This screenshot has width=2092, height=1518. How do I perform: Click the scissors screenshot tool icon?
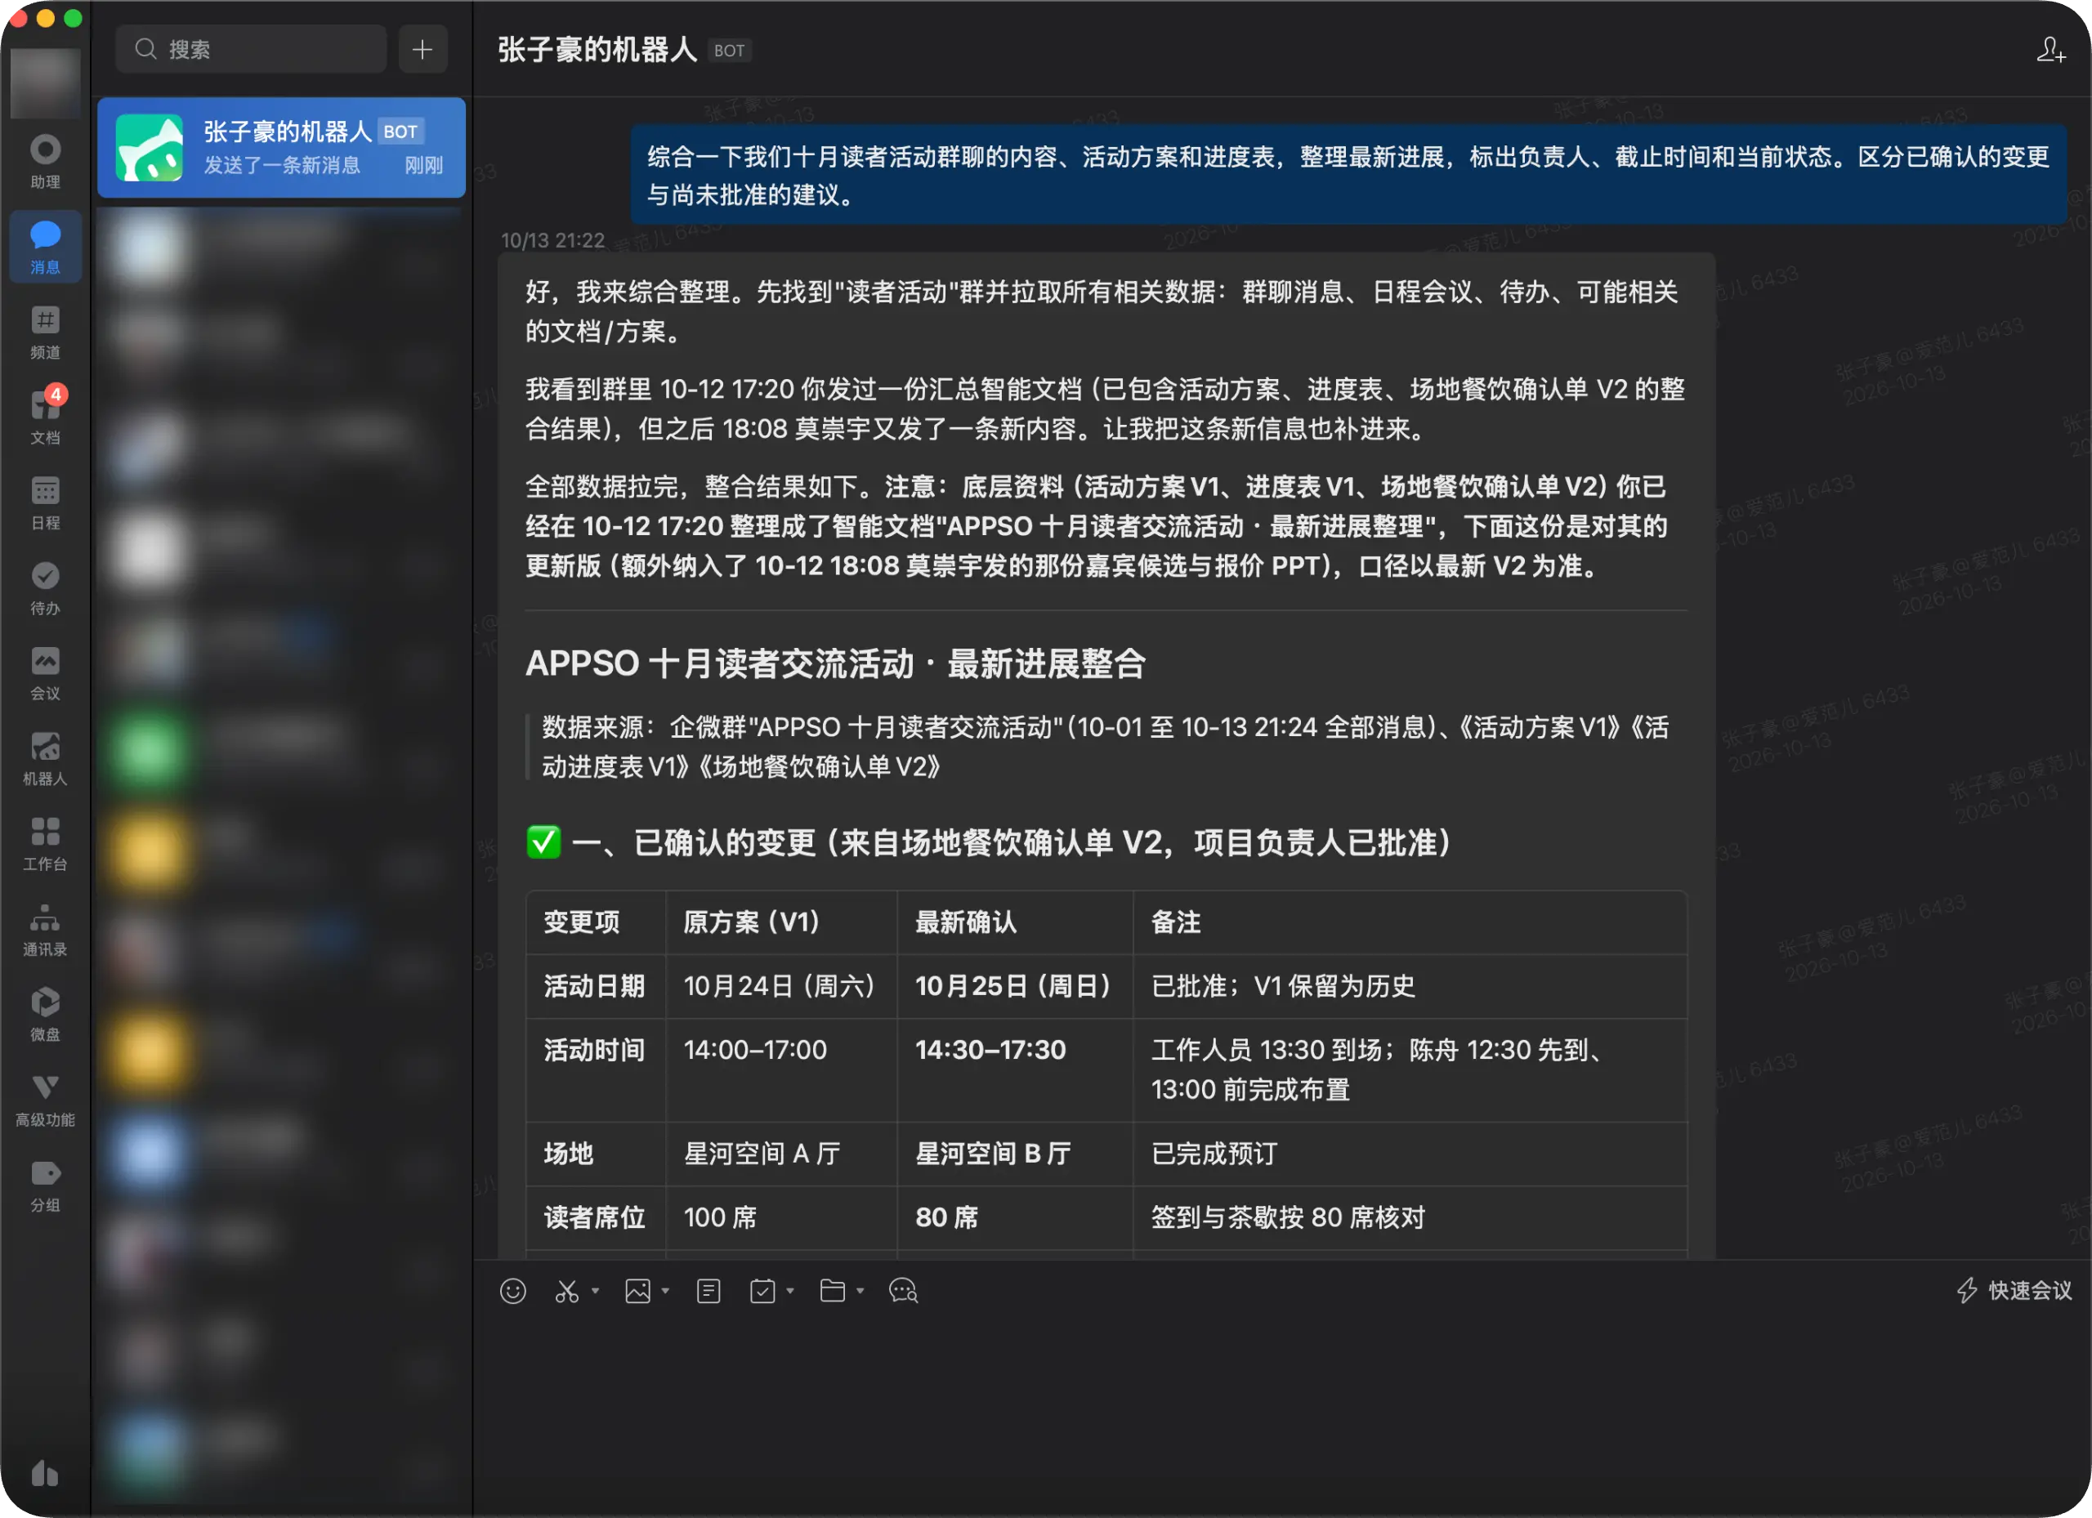point(567,1291)
